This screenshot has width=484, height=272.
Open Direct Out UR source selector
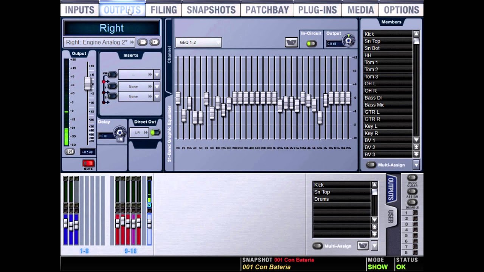[x=139, y=133]
